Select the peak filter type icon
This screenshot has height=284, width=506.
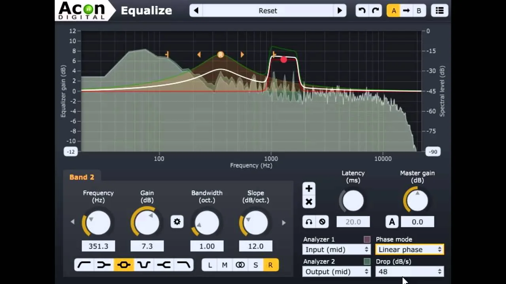pos(124,265)
